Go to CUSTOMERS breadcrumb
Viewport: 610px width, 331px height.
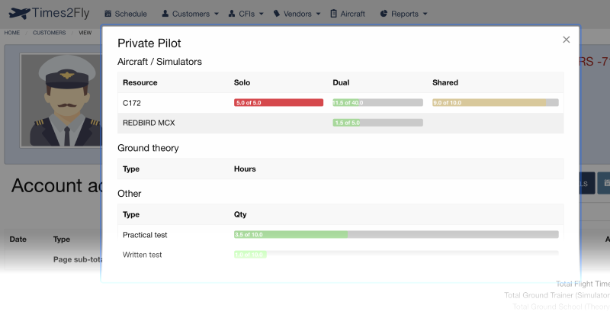pos(49,33)
